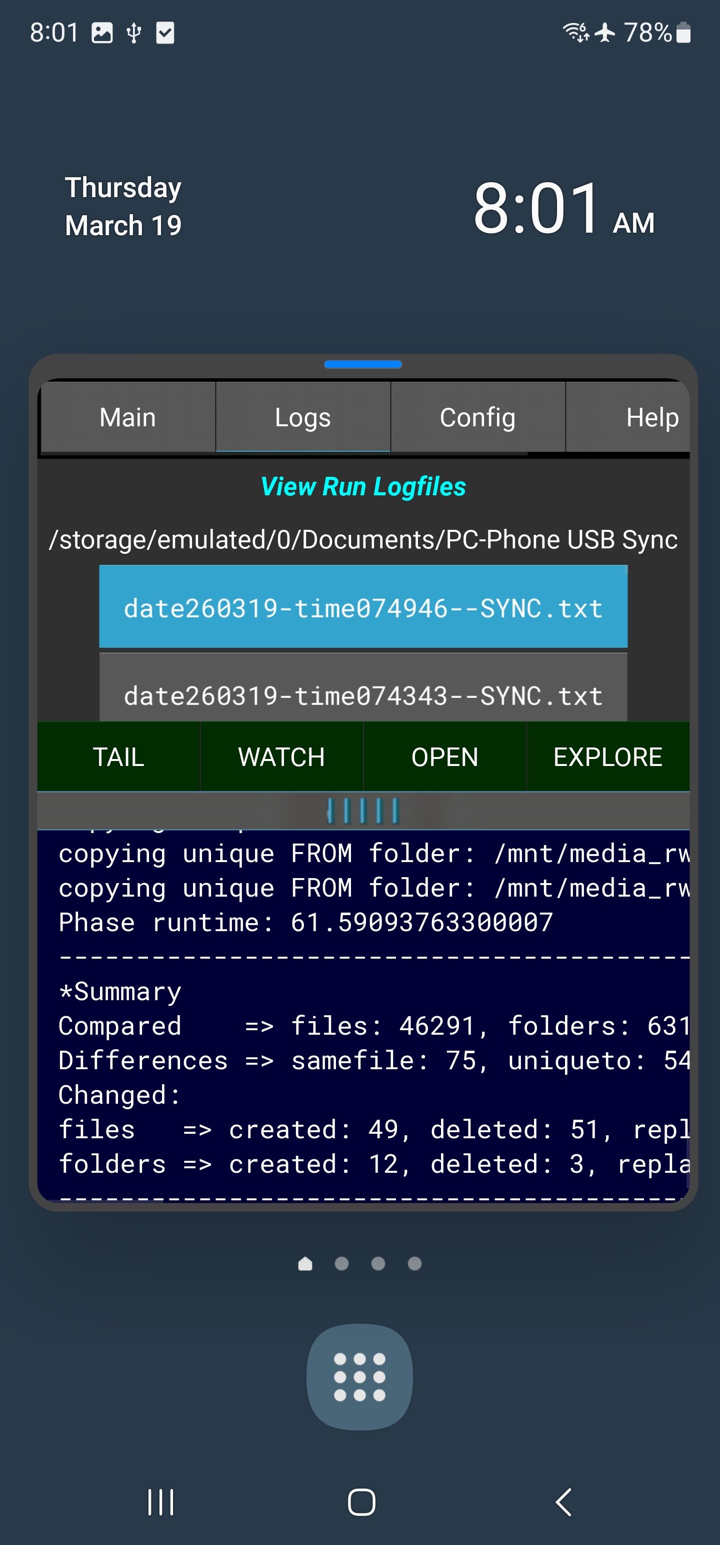Screen dimensions: 720x1545
Task: Select the Logs tab
Action: [302, 417]
